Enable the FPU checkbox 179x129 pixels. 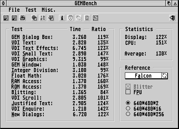point(128,92)
